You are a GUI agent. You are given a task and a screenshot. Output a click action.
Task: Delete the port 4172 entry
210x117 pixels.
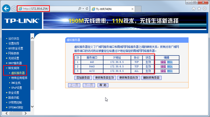click(170, 71)
